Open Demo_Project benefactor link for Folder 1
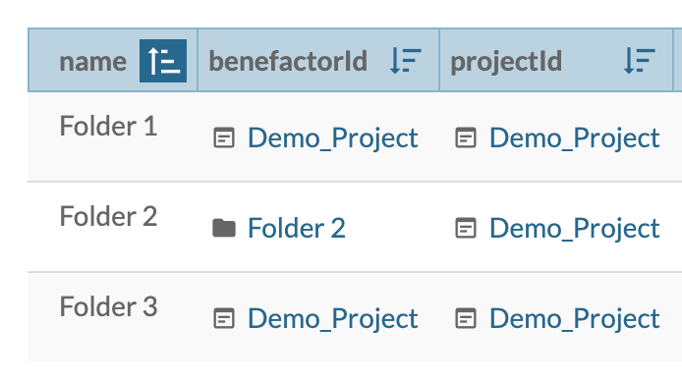This screenshot has height=381, width=682. click(x=333, y=138)
